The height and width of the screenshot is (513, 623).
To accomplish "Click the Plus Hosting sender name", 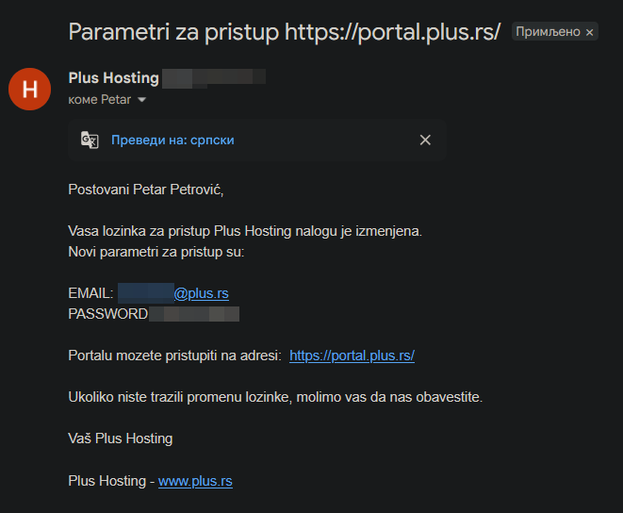I will pyautogui.click(x=113, y=78).
